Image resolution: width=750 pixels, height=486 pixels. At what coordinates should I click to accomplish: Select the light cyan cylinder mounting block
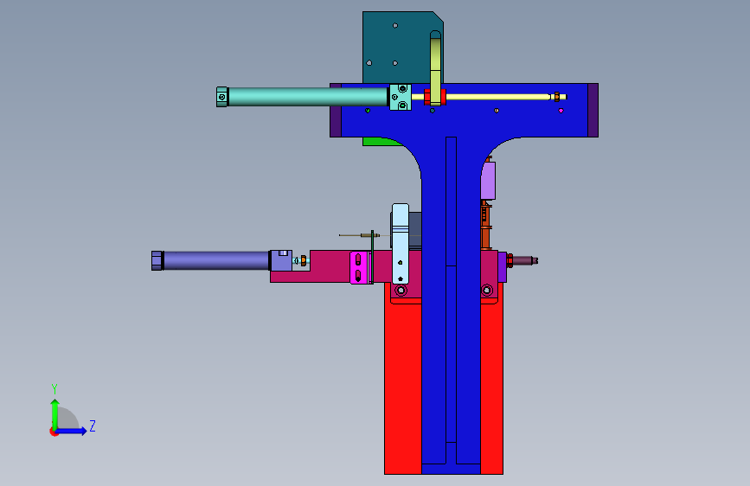click(x=401, y=97)
